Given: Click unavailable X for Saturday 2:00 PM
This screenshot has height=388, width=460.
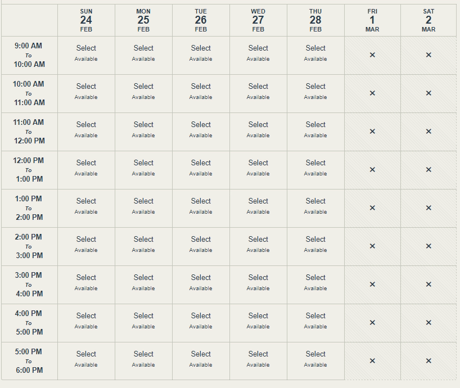Looking at the screenshot, I should point(429,246).
